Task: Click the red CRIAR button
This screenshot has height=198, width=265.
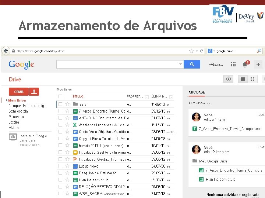Action: click(x=19, y=92)
